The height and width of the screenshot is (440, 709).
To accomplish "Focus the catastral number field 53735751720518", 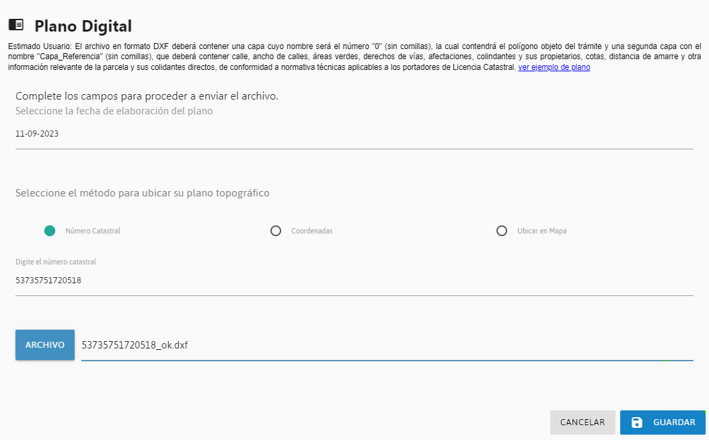I will pos(354,281).
